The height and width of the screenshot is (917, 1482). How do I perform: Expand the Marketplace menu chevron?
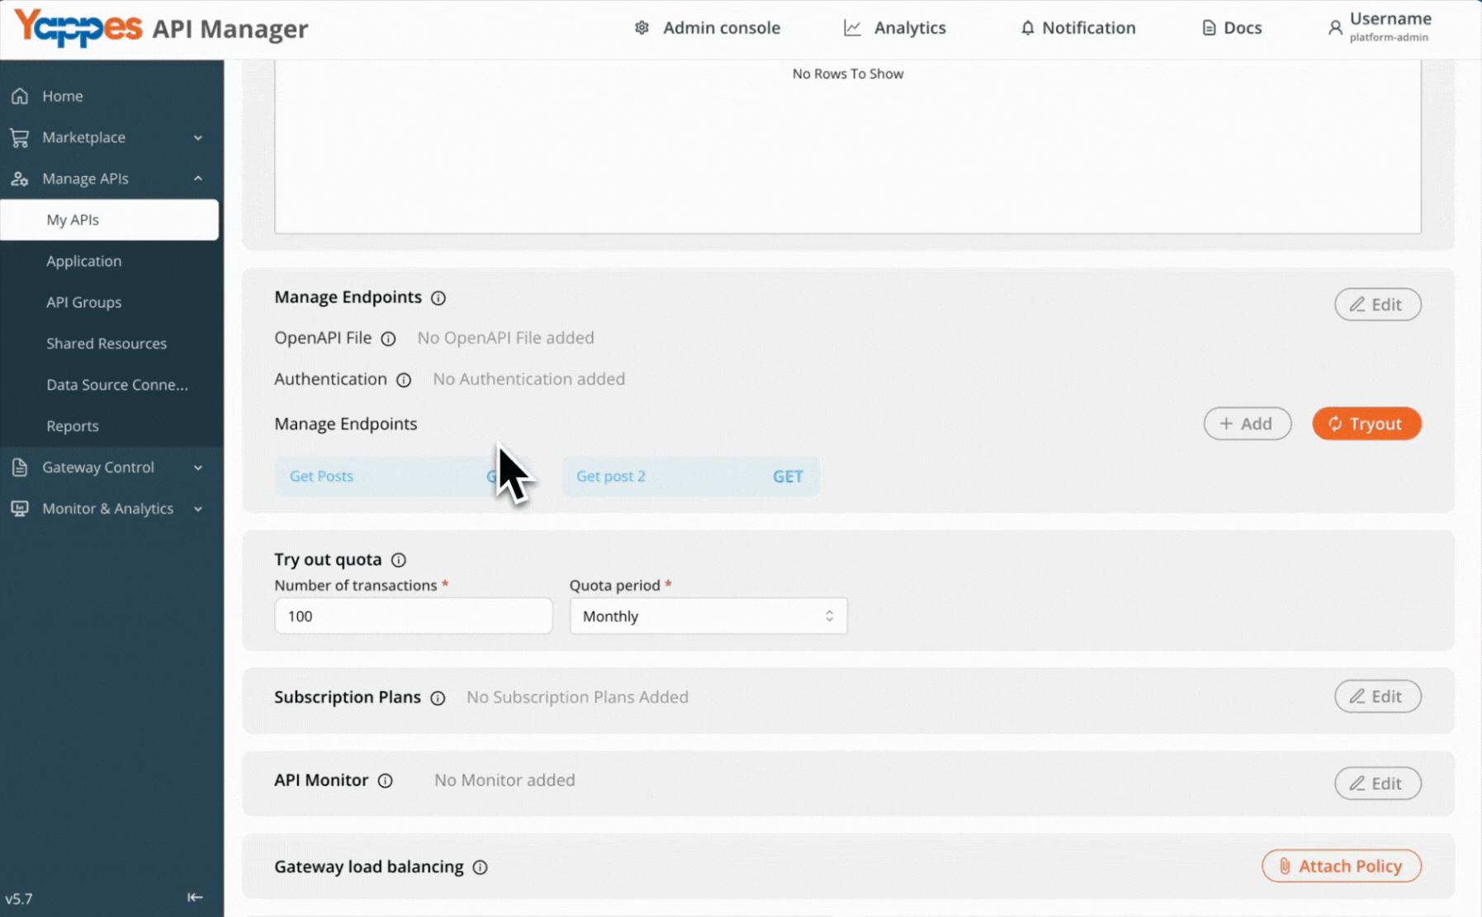(x=198, y=138)
